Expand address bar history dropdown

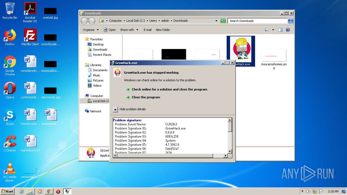click(216, 21)
